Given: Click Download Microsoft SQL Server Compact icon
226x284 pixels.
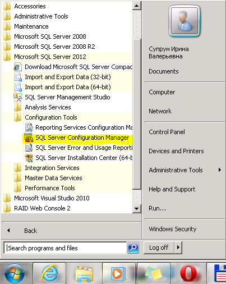Looking at the screenshot, I should (17, 67).
